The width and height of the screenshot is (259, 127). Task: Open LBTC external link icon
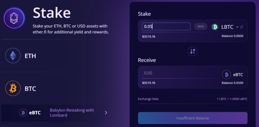point(242,27)
